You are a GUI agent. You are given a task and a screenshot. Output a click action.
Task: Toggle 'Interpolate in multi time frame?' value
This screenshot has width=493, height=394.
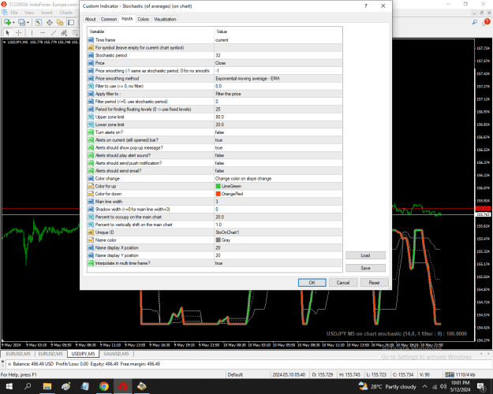pos(278,263)
